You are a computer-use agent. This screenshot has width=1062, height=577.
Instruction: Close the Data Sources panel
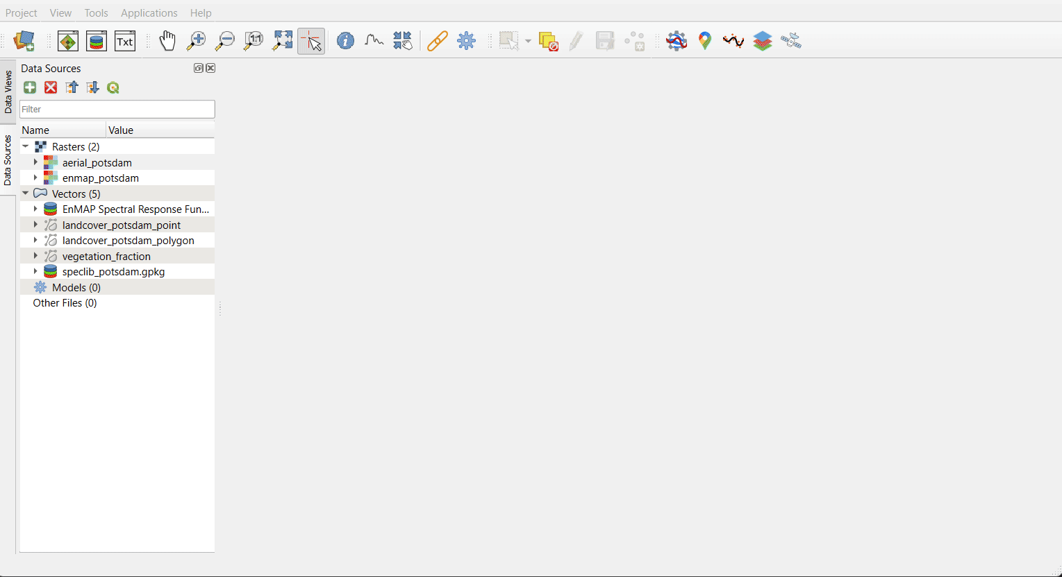point(211,68)
